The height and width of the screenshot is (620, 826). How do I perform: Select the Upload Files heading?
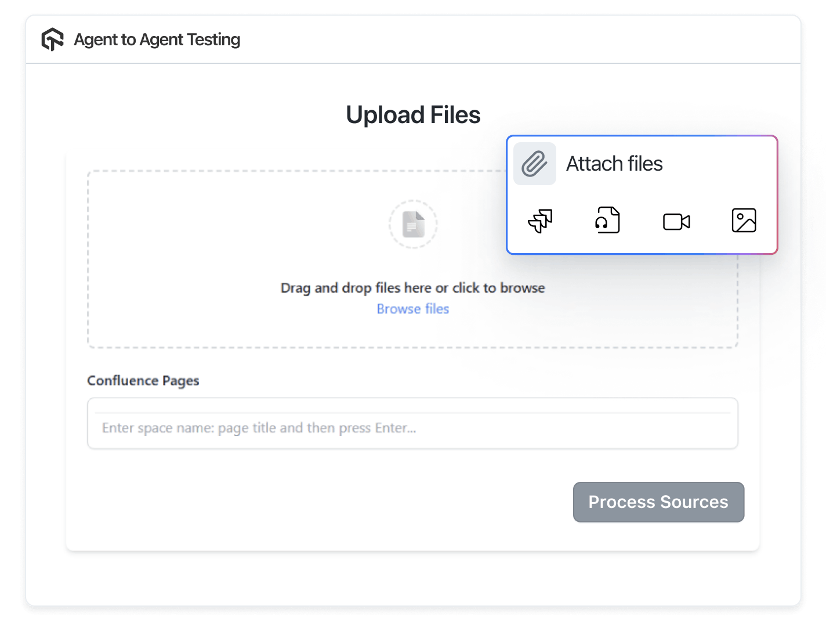click(x=412, y=114)
